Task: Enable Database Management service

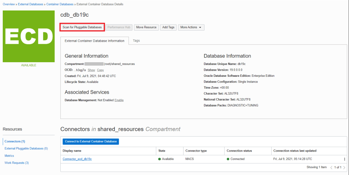Action: click(x=119, y=100)
